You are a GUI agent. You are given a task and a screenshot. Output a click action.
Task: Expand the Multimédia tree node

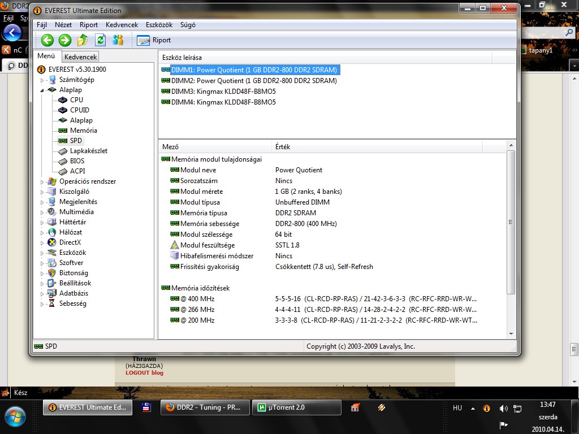coord(42,212)
